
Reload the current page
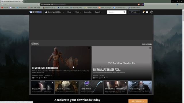[8, 5]
